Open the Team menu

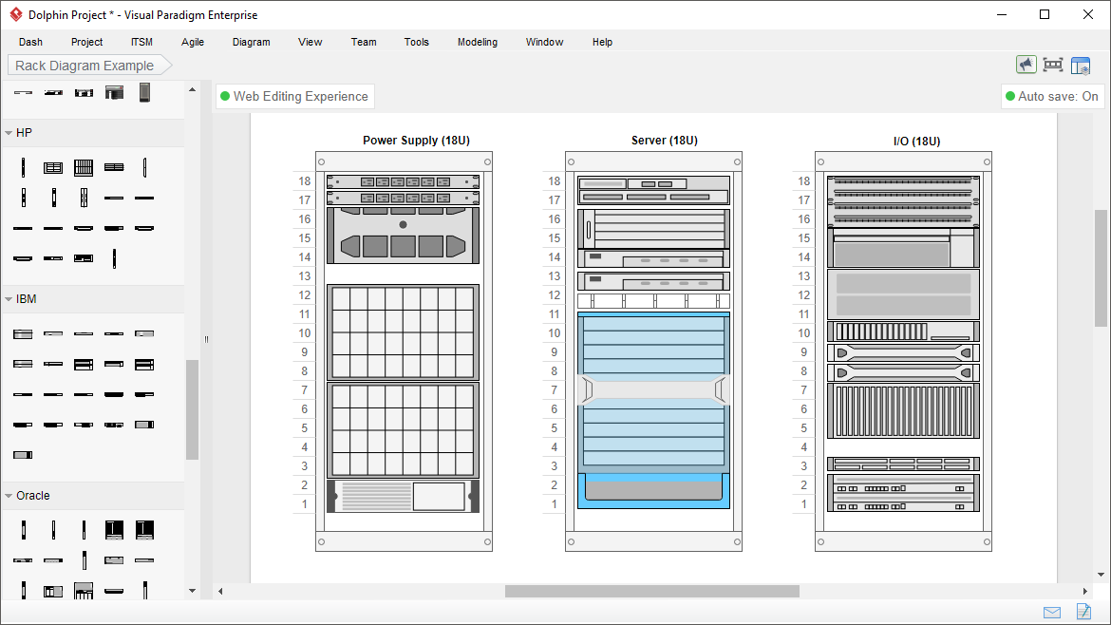pos(364,42)
